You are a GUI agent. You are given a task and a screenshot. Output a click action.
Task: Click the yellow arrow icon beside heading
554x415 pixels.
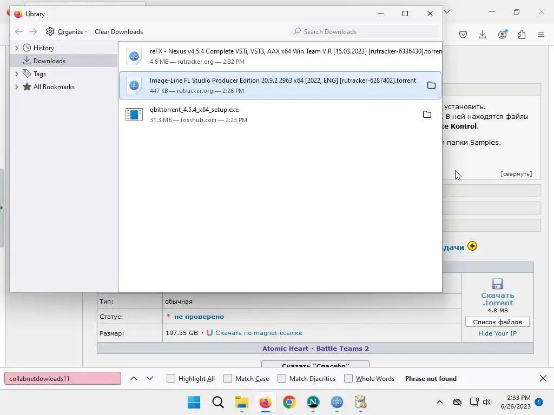point(472,246)
